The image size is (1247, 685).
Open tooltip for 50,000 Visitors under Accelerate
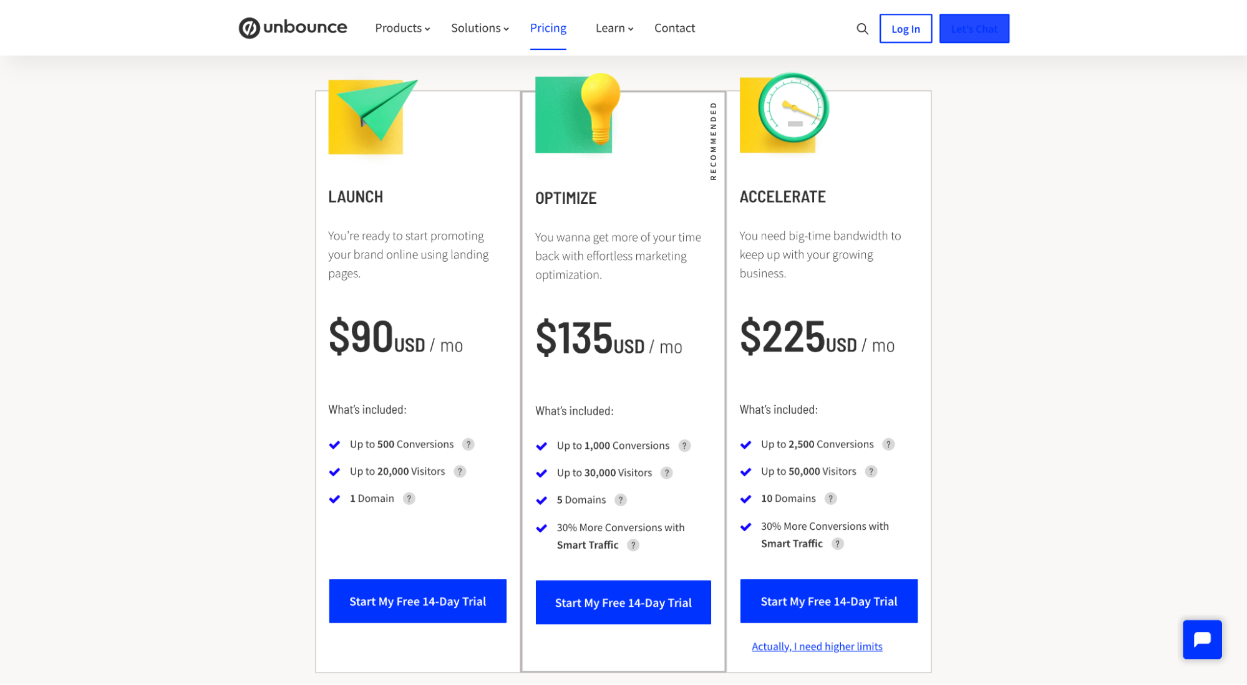click(871, 472)
